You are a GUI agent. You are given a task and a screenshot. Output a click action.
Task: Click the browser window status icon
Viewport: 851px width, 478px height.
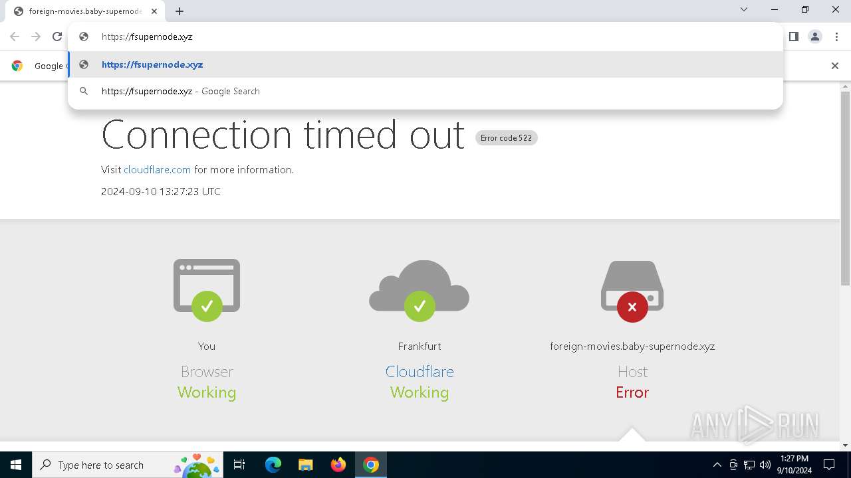click(207, 290)
